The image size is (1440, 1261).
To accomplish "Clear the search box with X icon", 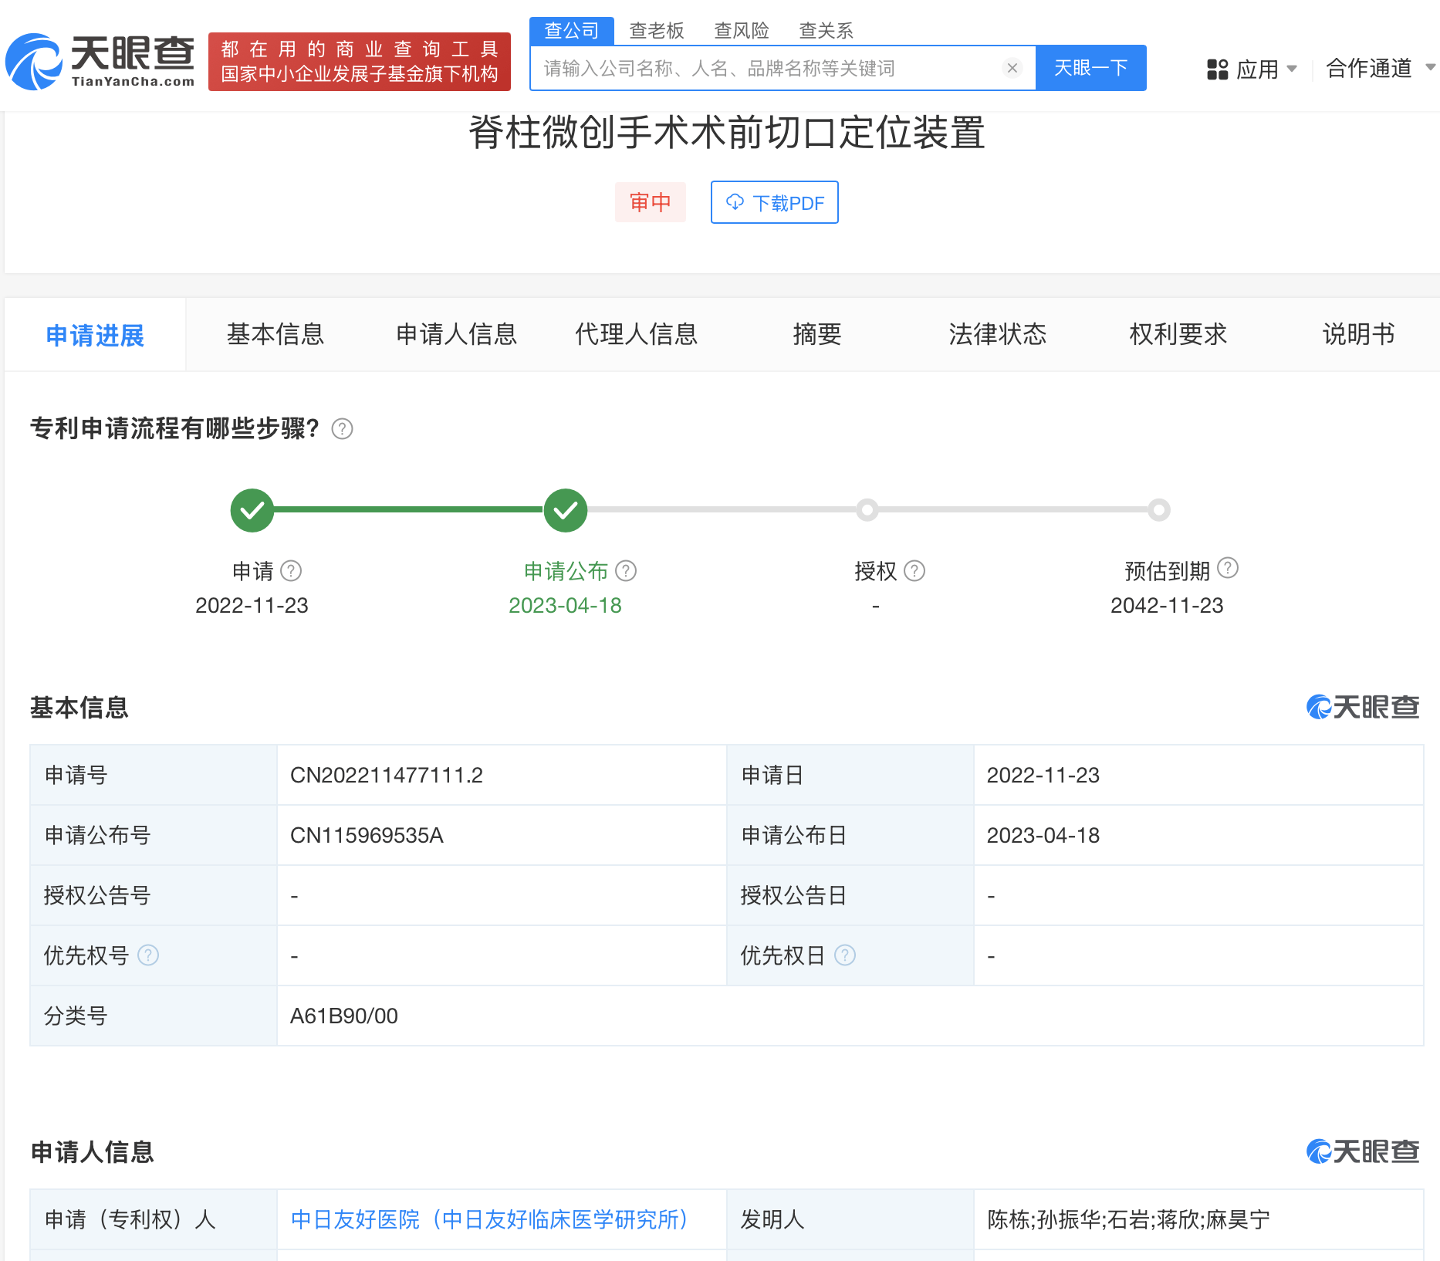I will click(1012, 68).
